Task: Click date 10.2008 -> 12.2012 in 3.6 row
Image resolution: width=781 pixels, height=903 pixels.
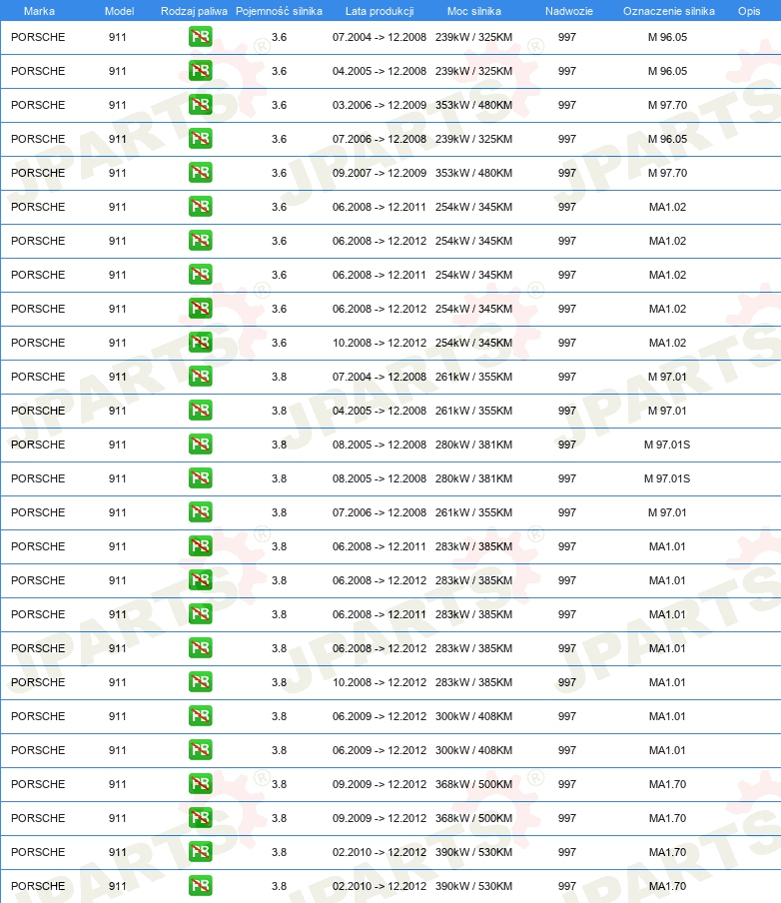Action: pyautogui.click(x=380, y=343)
